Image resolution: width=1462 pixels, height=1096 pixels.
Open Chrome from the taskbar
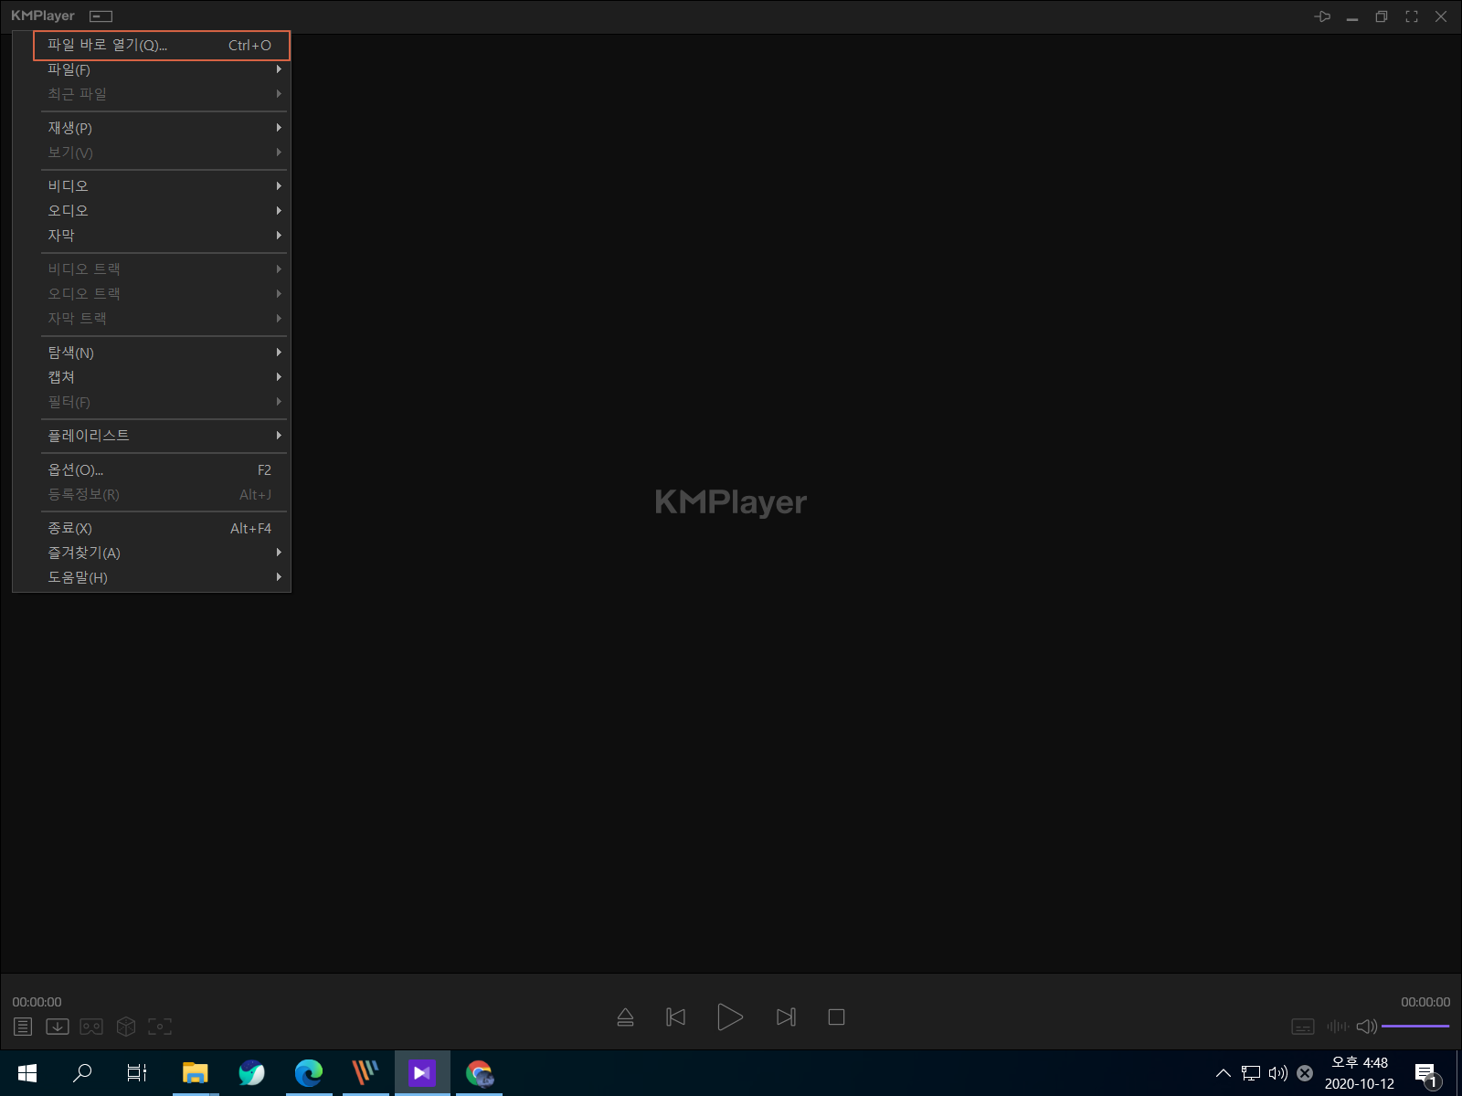479,1073
